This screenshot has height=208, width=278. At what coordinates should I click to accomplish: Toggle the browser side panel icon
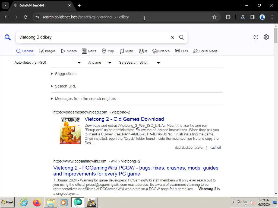pos(252,17)
